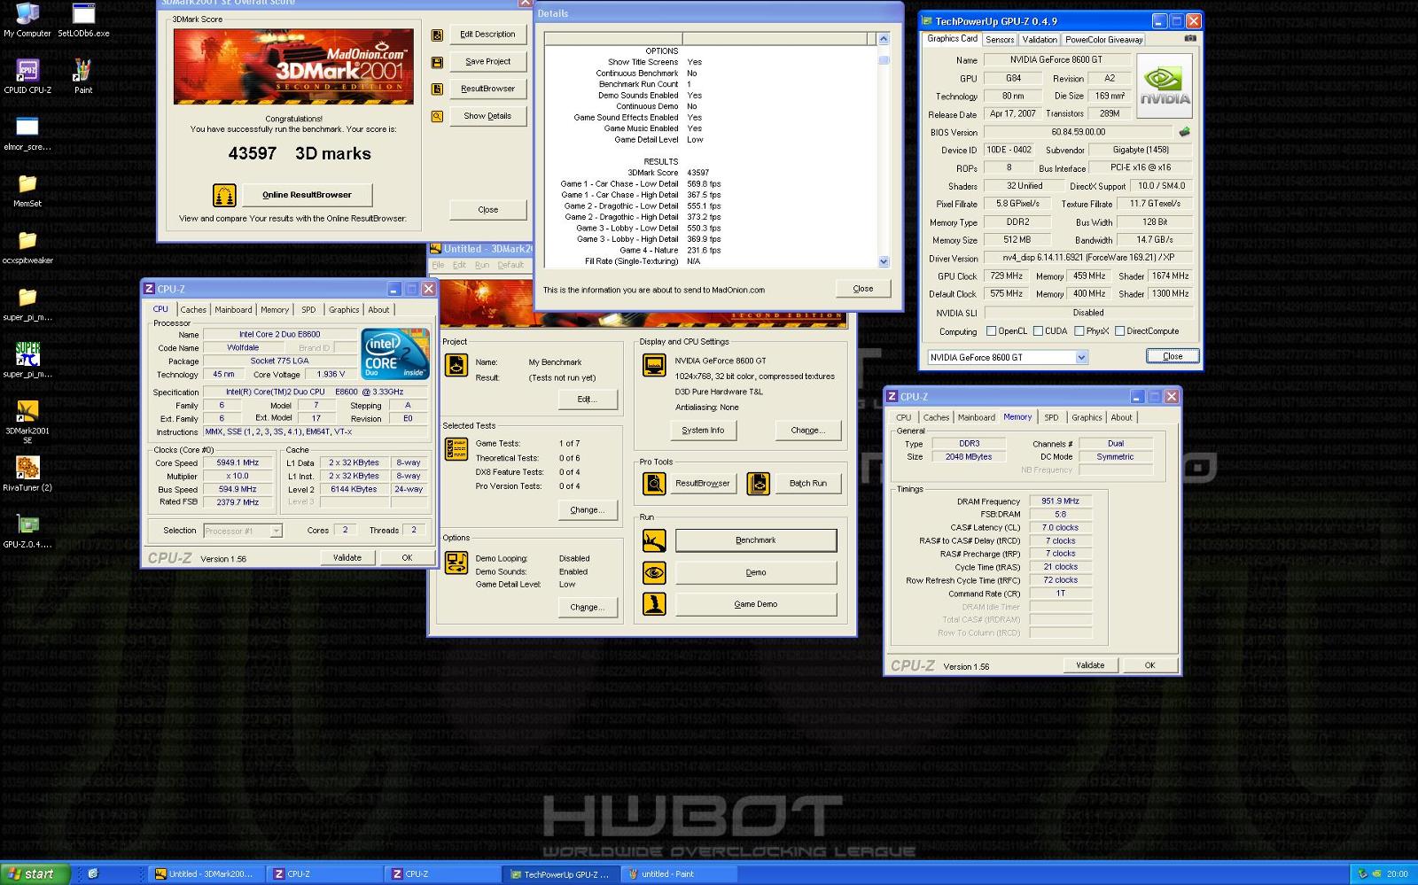The width and height of the screenshot is (1418, 885).
Task: Enable the OpenCL checkbox in GPU-Z
Action: tap(992, 331)
